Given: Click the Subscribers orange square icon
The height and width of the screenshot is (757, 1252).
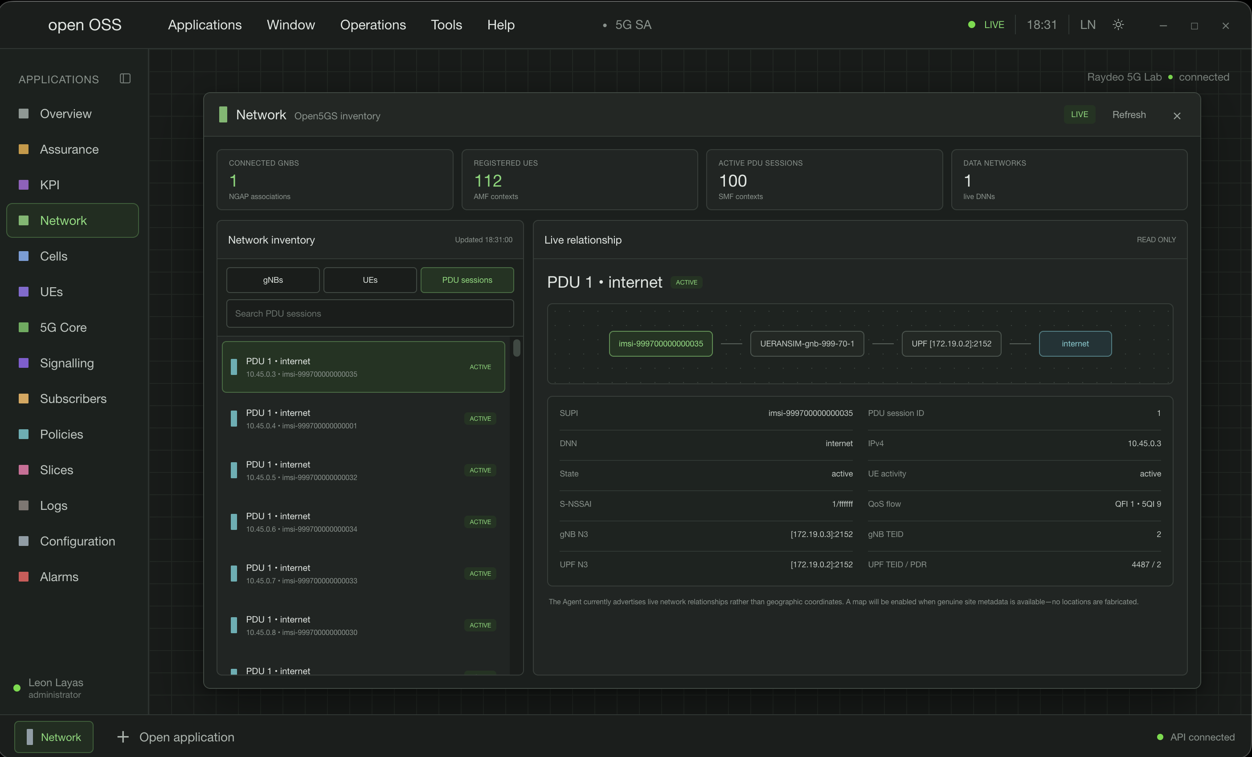Looking at the screenshot, I should (23, 399).
